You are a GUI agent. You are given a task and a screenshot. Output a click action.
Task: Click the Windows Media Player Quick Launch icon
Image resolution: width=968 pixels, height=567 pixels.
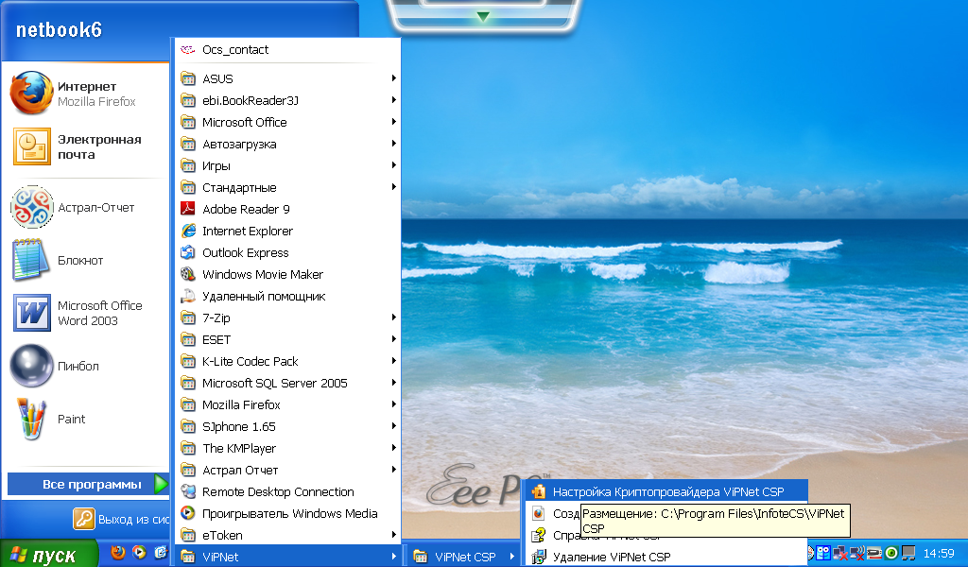click(140, 552)
